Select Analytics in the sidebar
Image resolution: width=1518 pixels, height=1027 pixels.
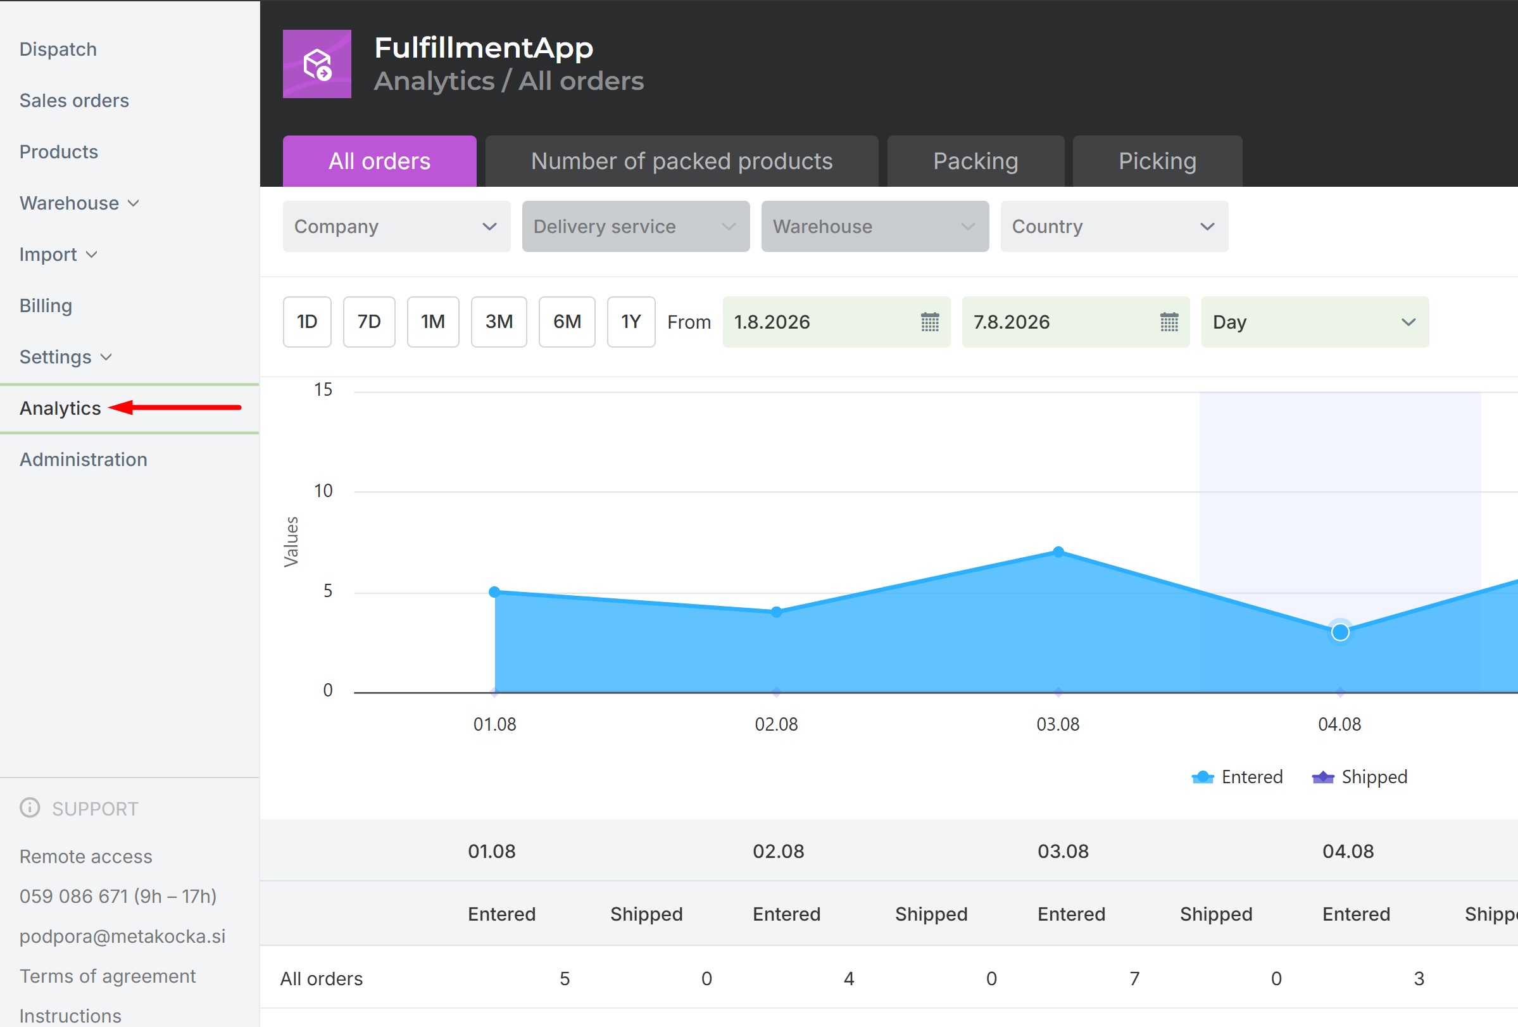60,408
